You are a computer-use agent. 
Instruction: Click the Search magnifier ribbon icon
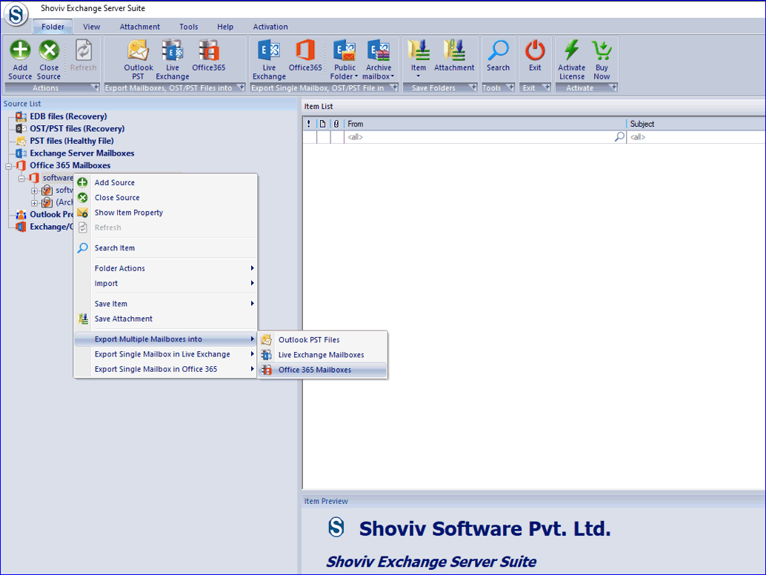coord(499,50)
